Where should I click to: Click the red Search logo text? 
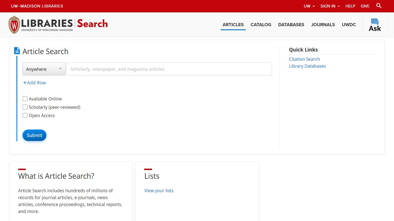pyautogui.click(x=92, y=24)
